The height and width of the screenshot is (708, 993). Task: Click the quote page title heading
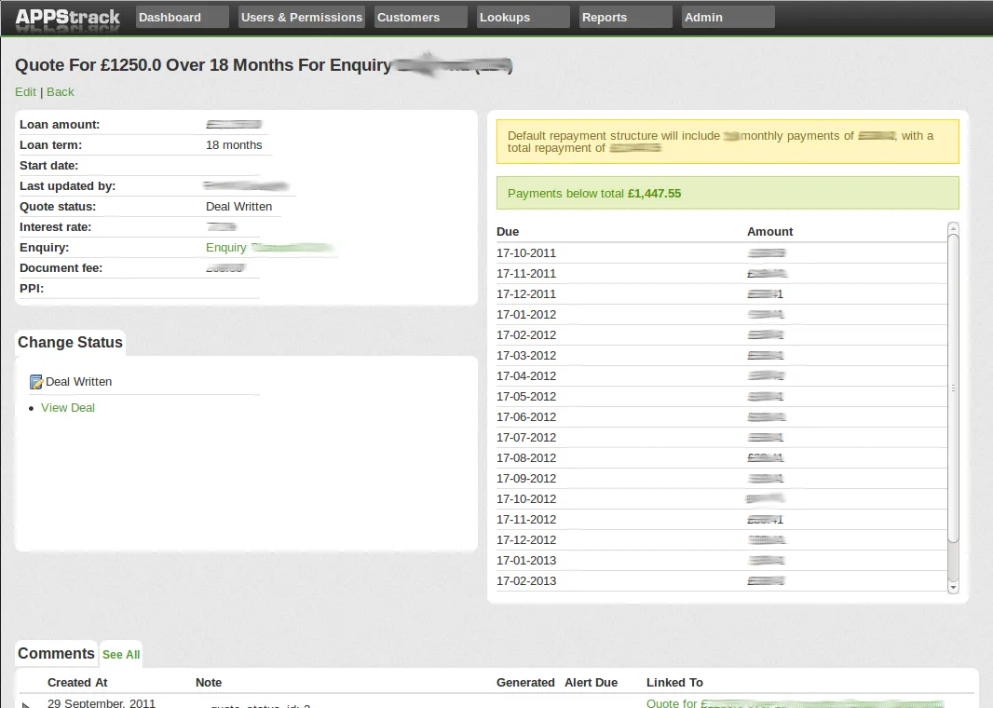[264, 65]
